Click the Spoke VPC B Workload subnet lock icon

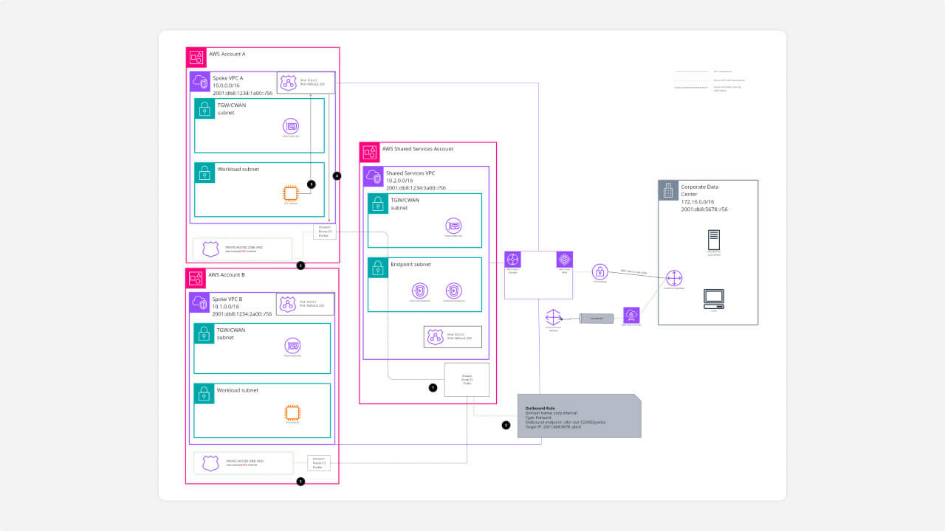(204, 394)
